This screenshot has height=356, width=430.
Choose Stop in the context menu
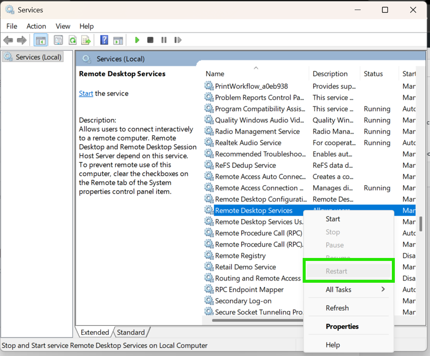tap(349, 232)
